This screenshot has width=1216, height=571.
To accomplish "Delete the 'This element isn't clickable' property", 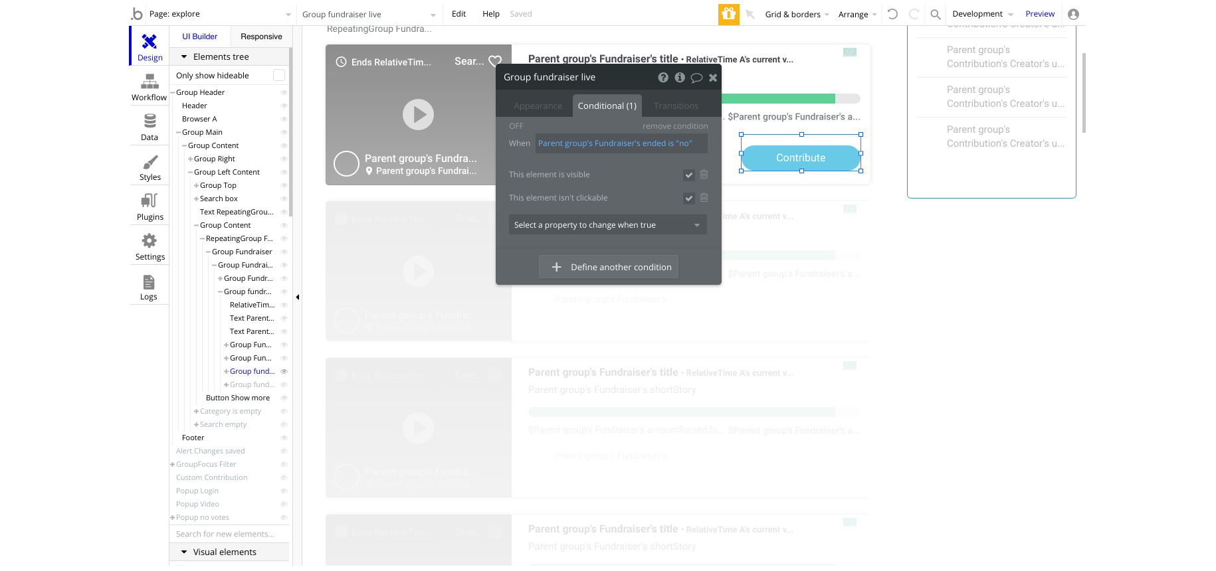I will coord(704,198).
